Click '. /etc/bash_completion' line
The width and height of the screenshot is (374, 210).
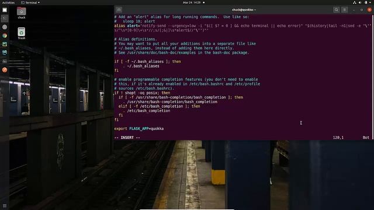tap(147, 111)
